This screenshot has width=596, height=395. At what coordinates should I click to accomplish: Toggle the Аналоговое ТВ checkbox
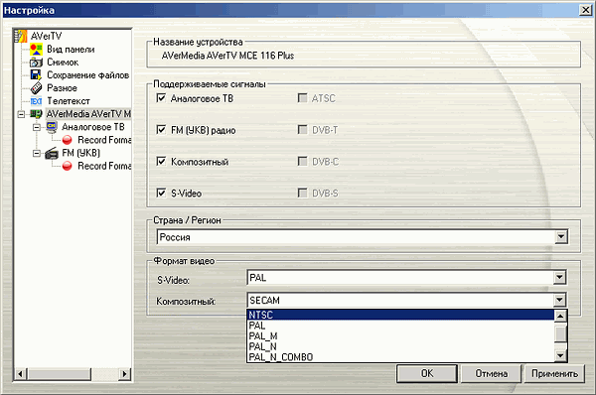[161, 98]
